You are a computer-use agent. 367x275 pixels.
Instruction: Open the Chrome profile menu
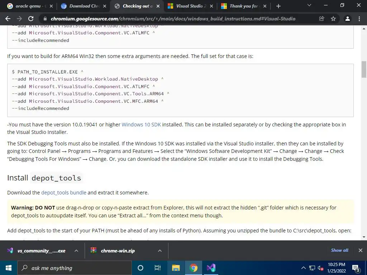(348, 19)
